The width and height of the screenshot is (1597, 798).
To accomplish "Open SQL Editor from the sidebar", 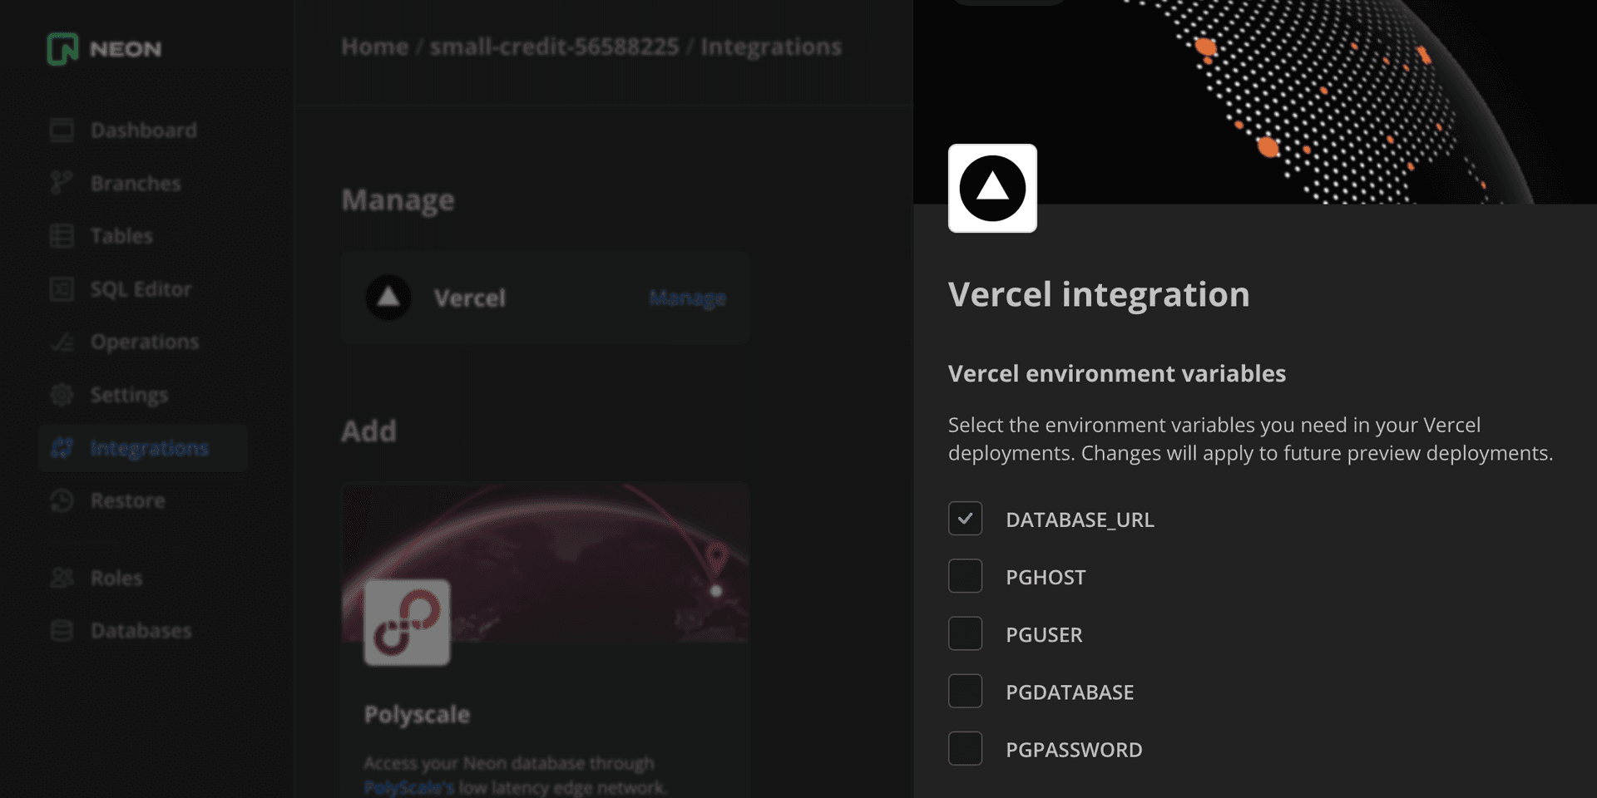I will tap(143, 289).
